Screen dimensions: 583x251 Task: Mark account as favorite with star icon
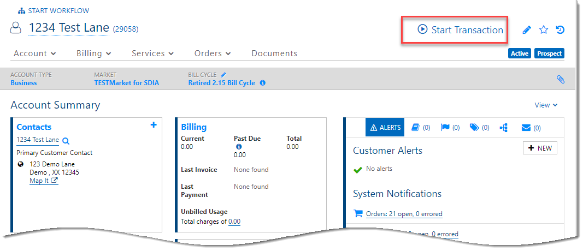point(544,29)
